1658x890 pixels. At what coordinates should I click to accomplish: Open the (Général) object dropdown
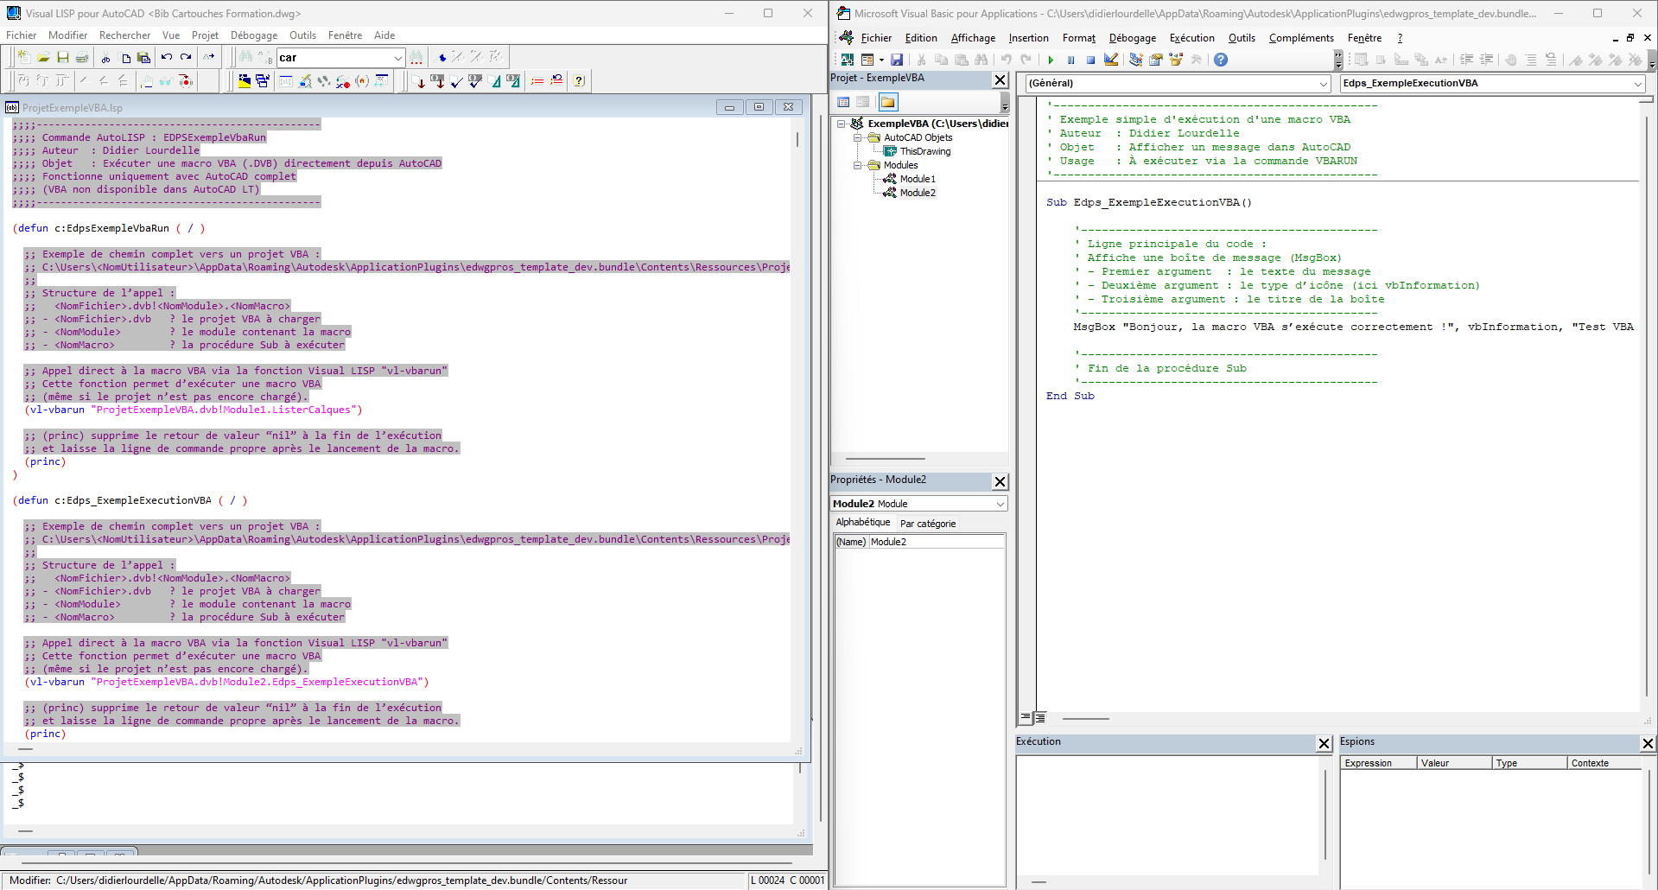(x=1323, y=84)
